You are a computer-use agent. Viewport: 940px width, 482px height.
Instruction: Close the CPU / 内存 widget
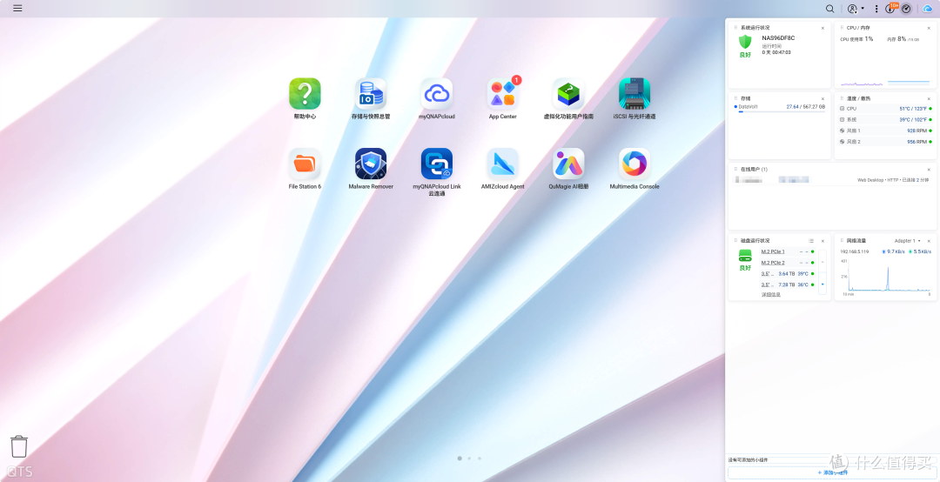(x=929, y=28)
